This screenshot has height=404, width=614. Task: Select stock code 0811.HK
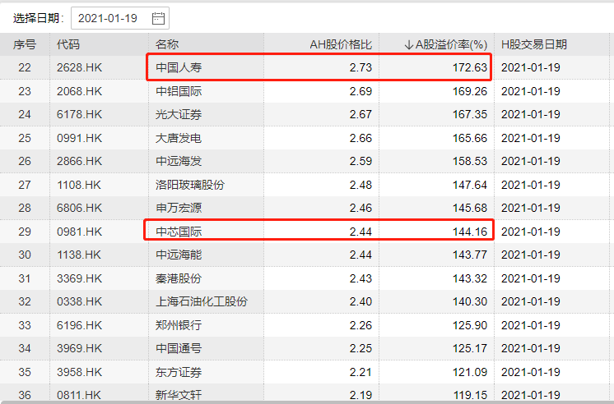point(79,395)
